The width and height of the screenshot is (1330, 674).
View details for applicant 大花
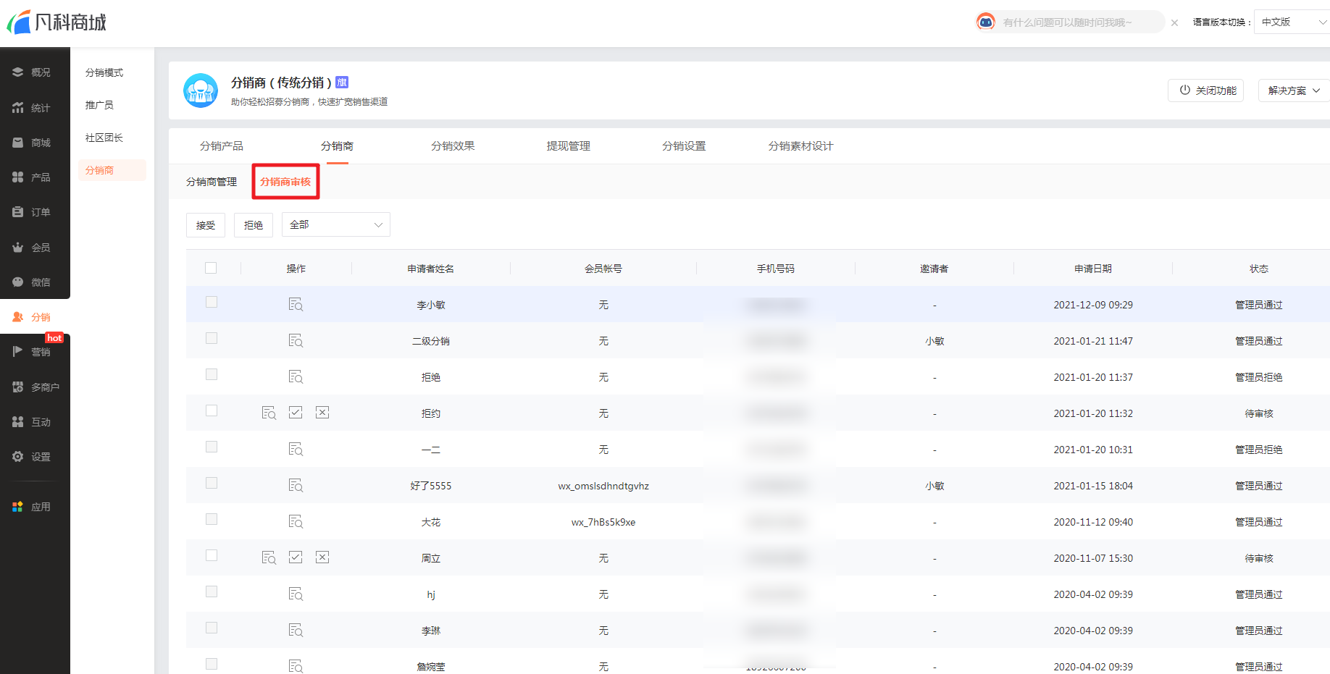296,521
